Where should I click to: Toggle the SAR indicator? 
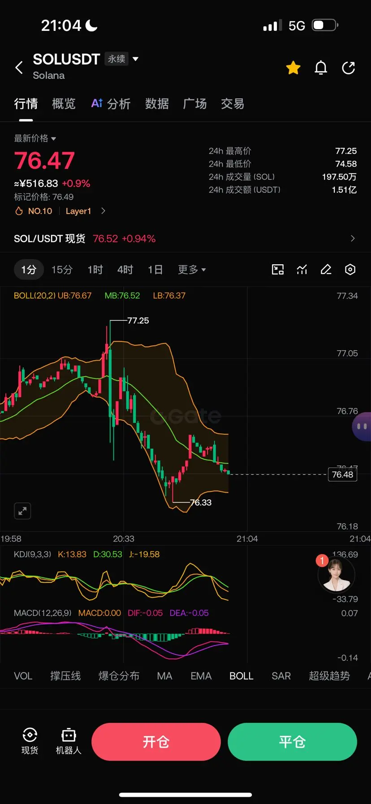(281, 676)
